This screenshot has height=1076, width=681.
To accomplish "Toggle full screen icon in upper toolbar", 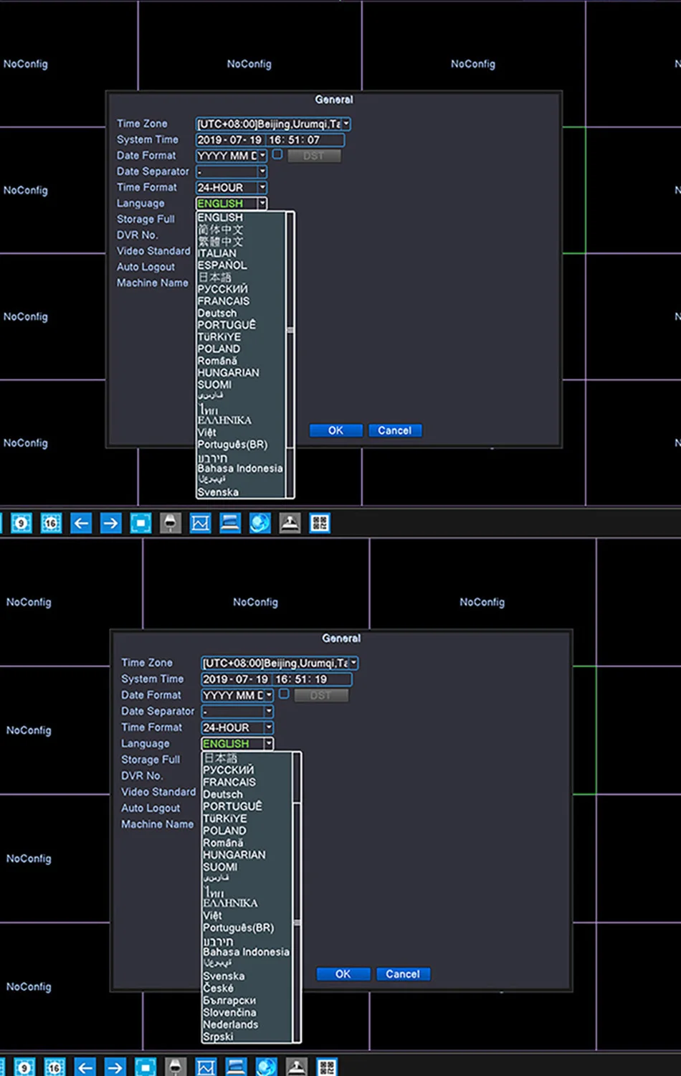I will [x=141, y=523].
